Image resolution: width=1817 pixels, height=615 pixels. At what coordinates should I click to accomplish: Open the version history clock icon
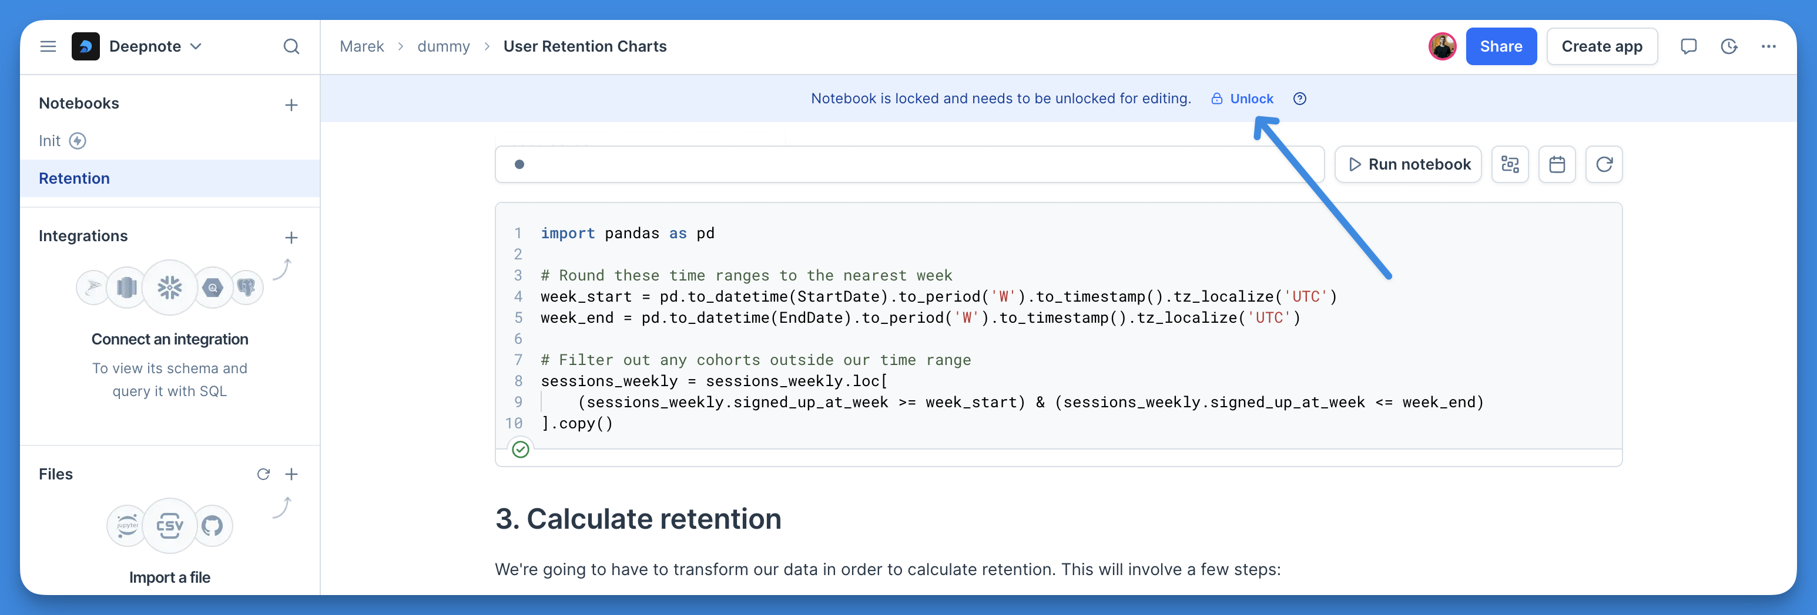(x=1728, y=46)
